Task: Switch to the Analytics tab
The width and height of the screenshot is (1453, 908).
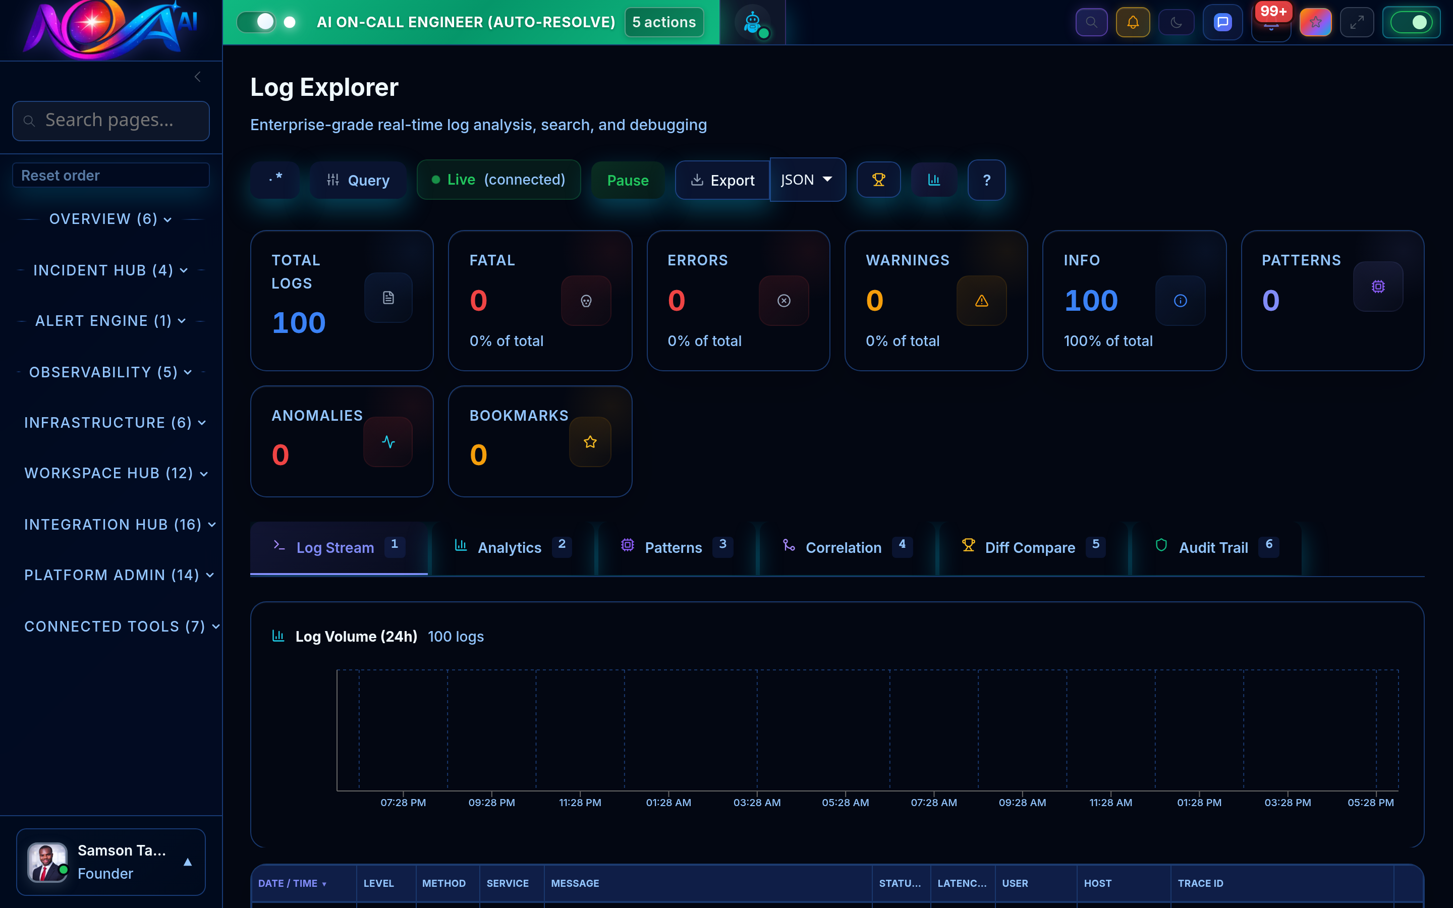Action: [x=509, y=547]
